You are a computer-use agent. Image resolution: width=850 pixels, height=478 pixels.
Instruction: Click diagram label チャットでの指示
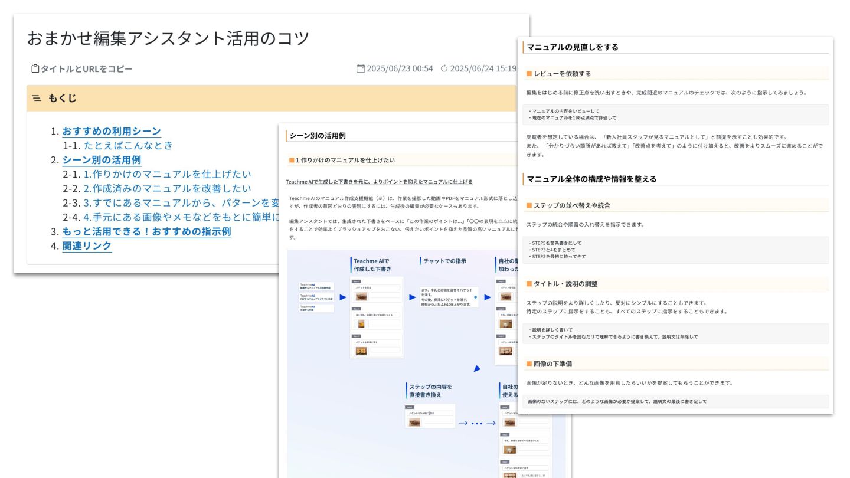tap(444, 261)
